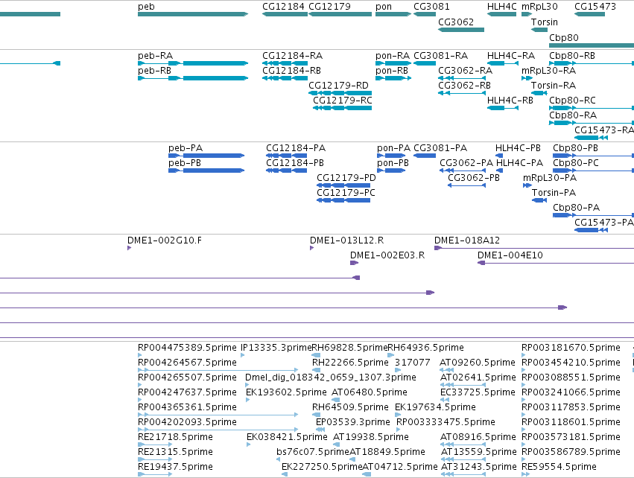Click the pon-PA protein label
The height and width of the screenshot is (478, 634).
393,148
